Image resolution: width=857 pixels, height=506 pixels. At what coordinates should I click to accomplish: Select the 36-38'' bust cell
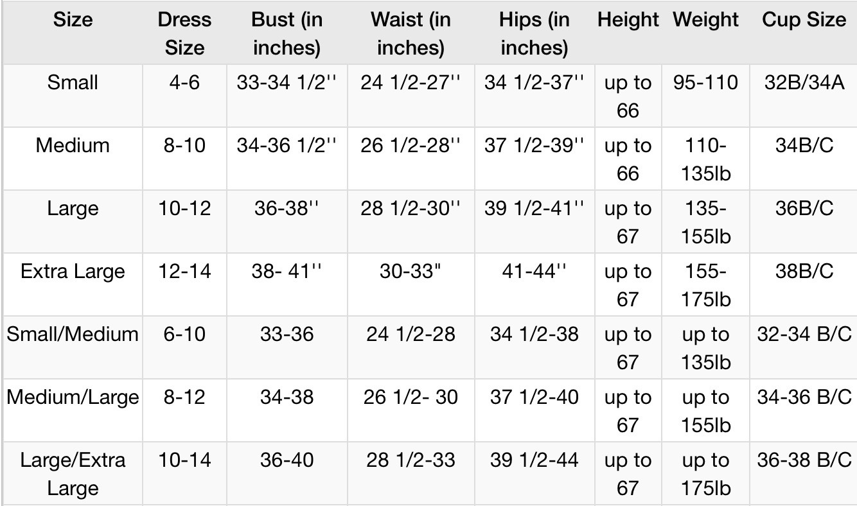pos(287,209)
